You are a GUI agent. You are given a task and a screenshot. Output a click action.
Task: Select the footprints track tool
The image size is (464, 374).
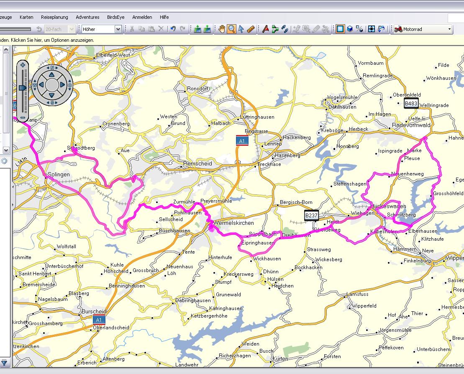point(285,29)
